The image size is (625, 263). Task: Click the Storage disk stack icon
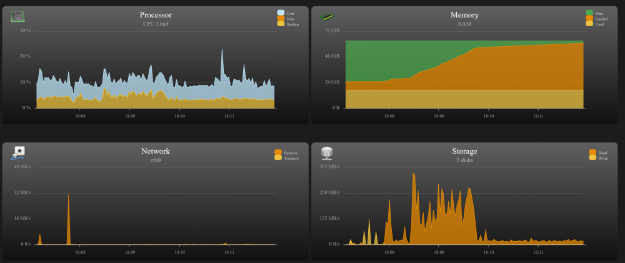(x=326, y=153)
